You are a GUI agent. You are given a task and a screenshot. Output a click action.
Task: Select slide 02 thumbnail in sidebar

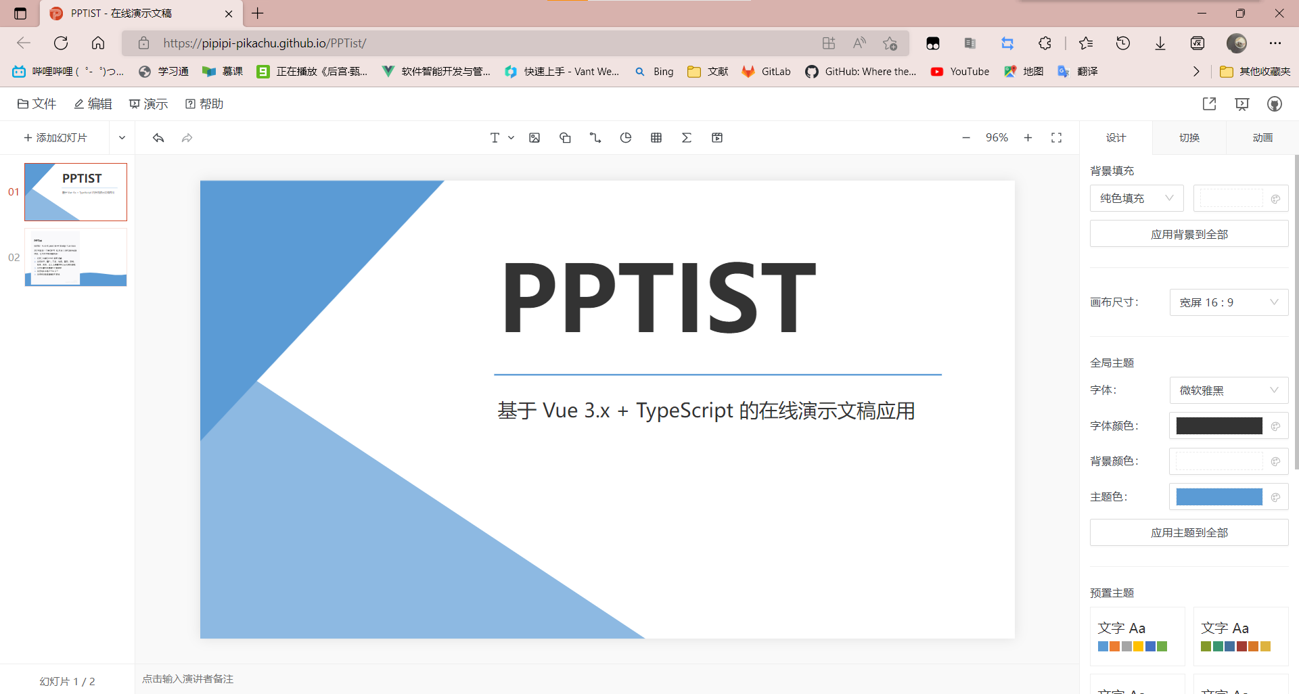[x=75, y=257]
